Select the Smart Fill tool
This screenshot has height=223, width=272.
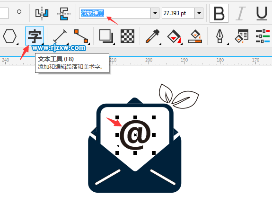click(195, 36)
